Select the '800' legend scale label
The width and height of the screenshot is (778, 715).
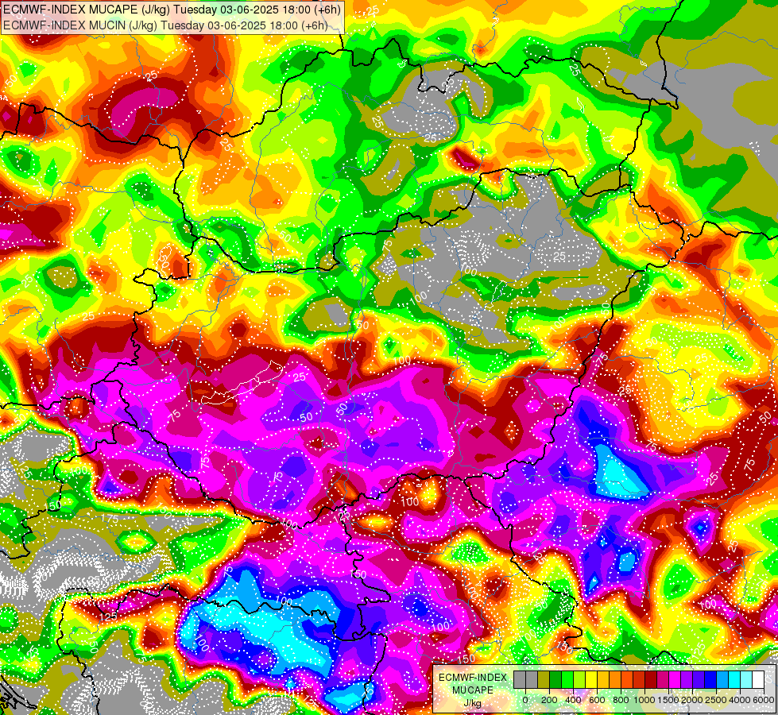coord(621,700)
